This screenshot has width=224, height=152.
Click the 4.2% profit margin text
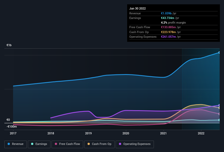pyautogui.click(x=173, y=23)
